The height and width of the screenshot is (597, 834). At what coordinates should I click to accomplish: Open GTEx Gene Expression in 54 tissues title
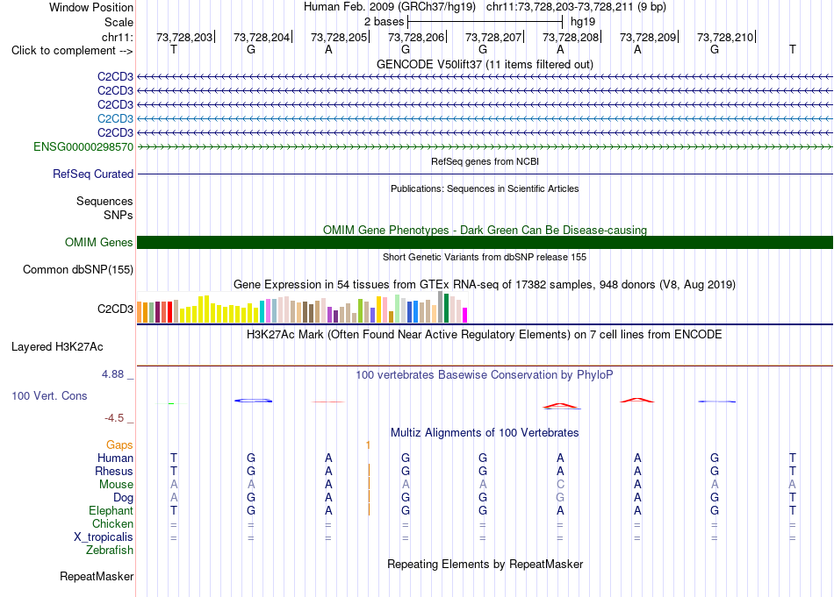coord(485,284)
